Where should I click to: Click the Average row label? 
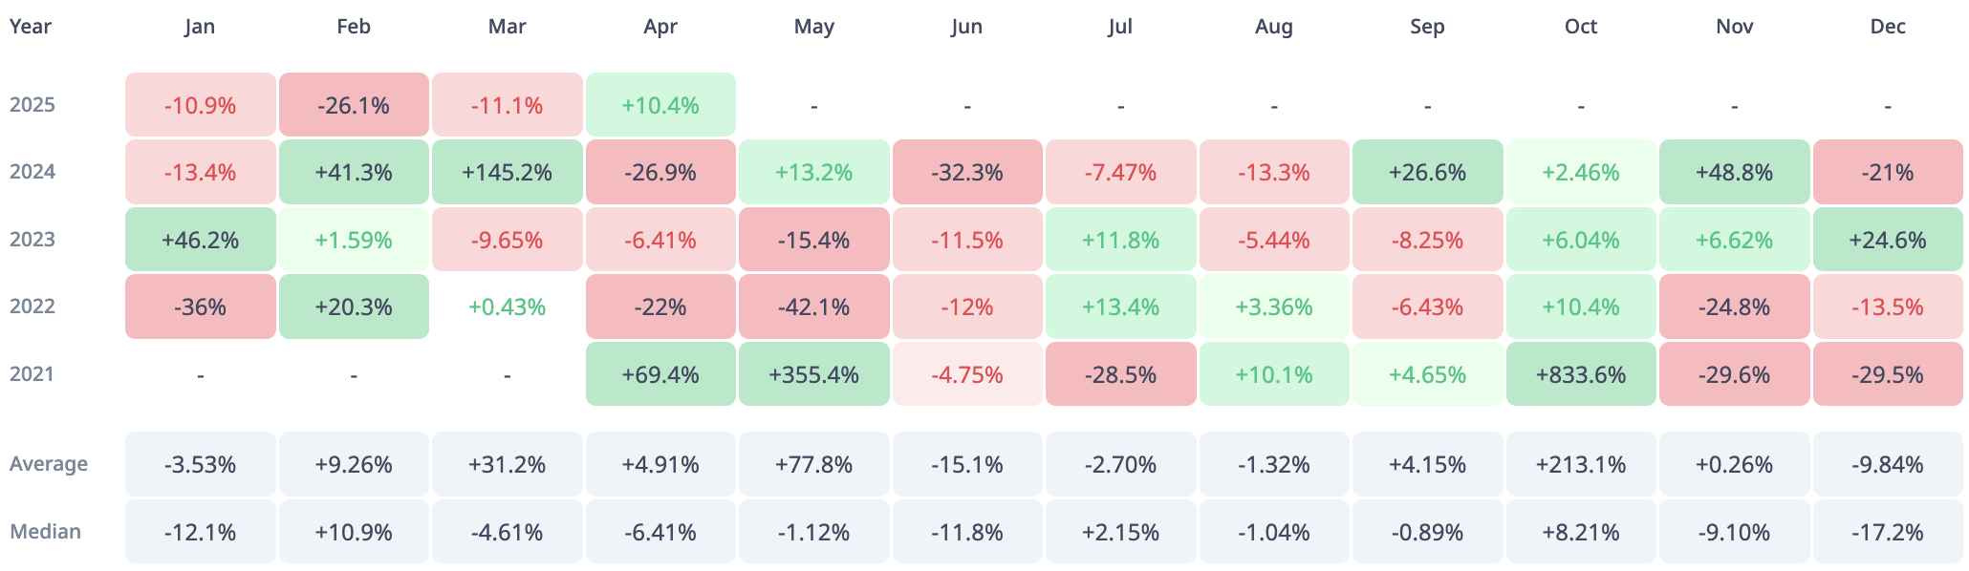pos(49,464)
